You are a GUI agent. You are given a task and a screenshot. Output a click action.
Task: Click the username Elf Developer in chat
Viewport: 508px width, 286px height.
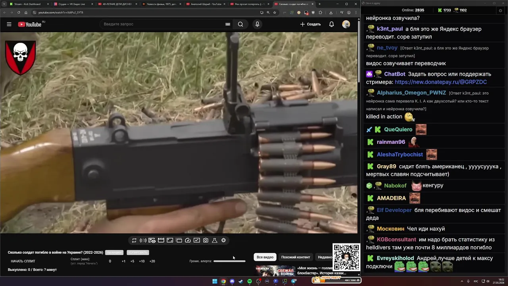pos(394,210)
